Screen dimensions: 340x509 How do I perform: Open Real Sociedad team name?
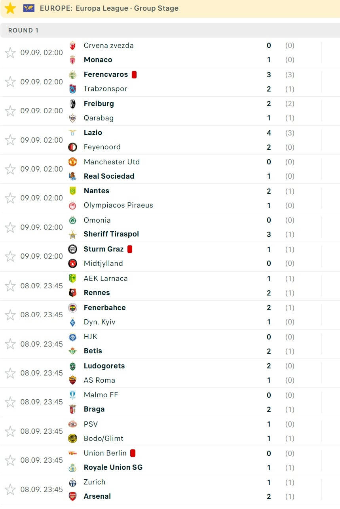109,176
